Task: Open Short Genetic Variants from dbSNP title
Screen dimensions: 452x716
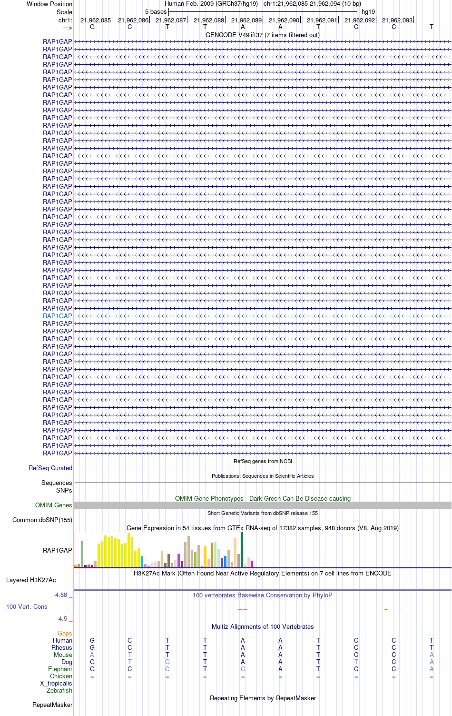Action: (263, 513)
